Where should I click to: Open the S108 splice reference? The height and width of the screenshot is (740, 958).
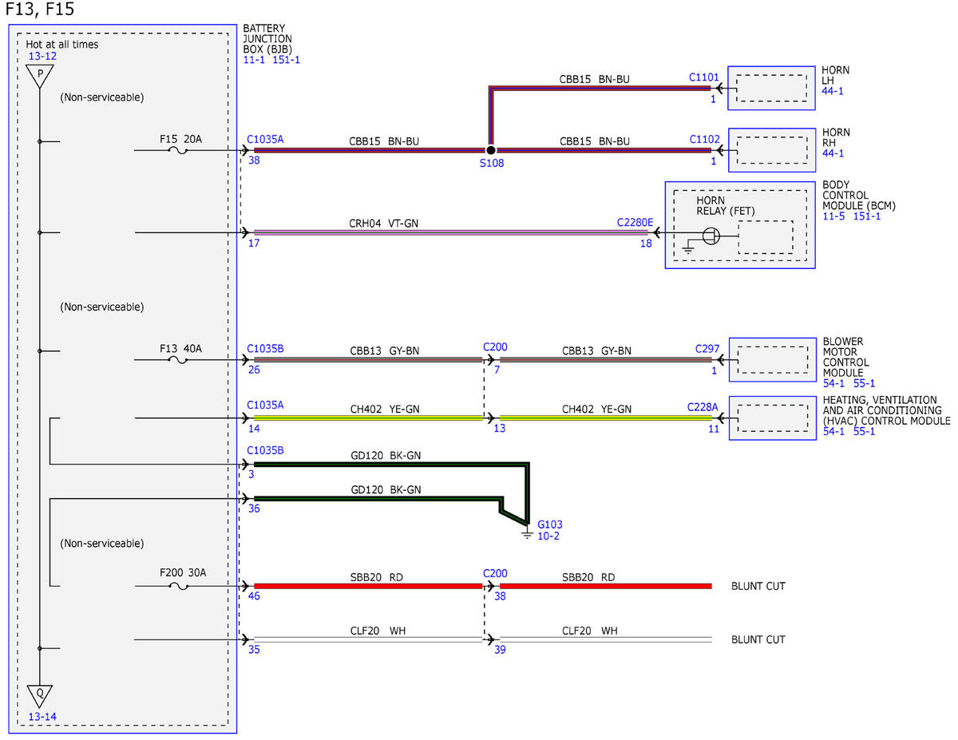pos(491,163)
